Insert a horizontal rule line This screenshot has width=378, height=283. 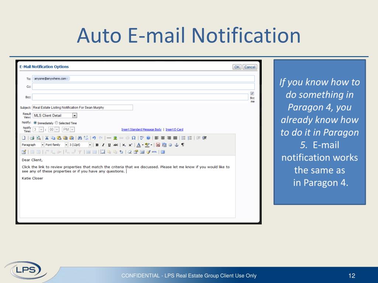[x=109, y=138]
